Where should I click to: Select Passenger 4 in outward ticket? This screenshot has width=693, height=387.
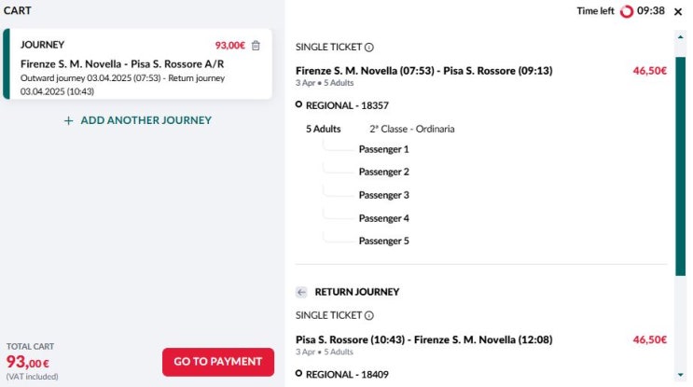click(x=383, y=218)
